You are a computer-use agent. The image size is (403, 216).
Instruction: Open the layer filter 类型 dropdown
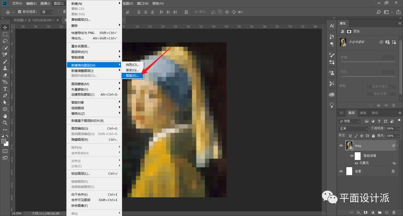[350, 121]
